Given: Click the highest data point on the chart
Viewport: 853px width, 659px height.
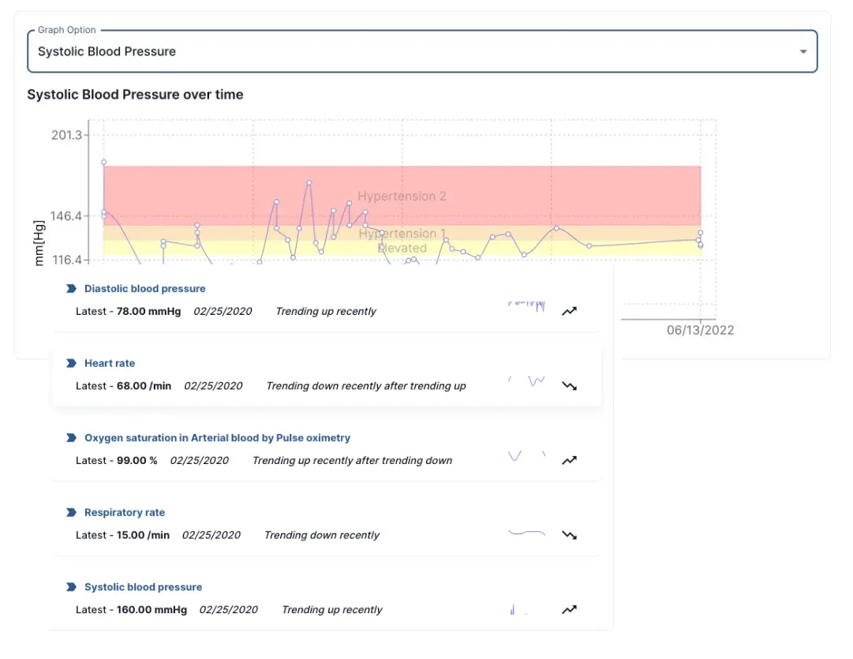Looking at the screenshot, I should coord(104,162).
